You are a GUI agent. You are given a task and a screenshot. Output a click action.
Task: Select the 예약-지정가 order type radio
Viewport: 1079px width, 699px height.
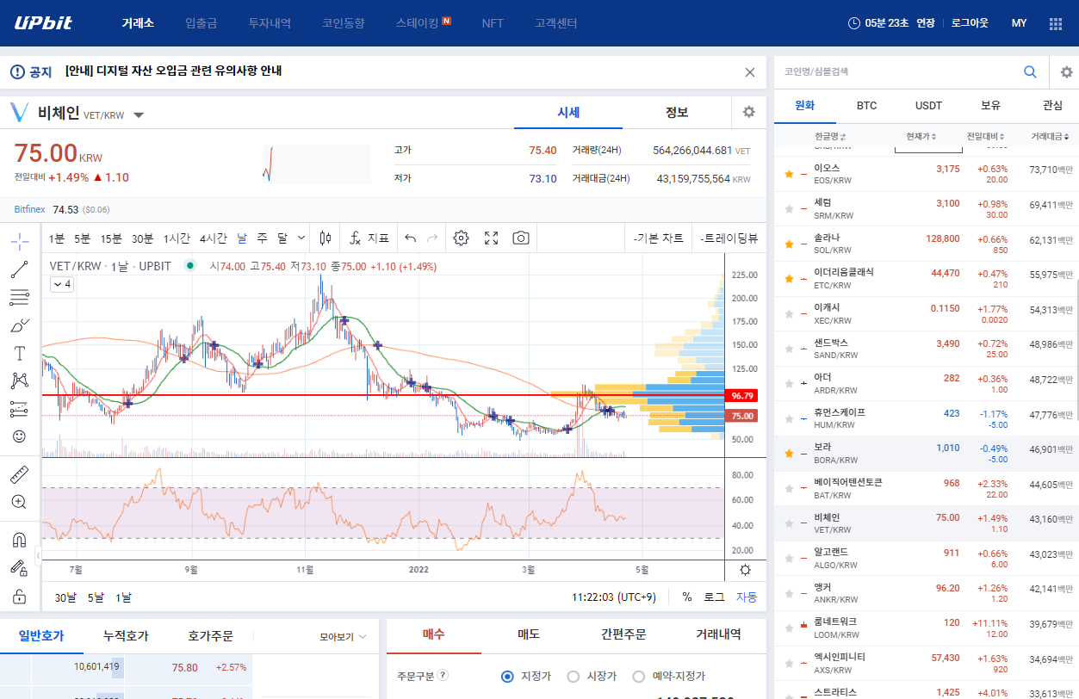tap(639, 677)
